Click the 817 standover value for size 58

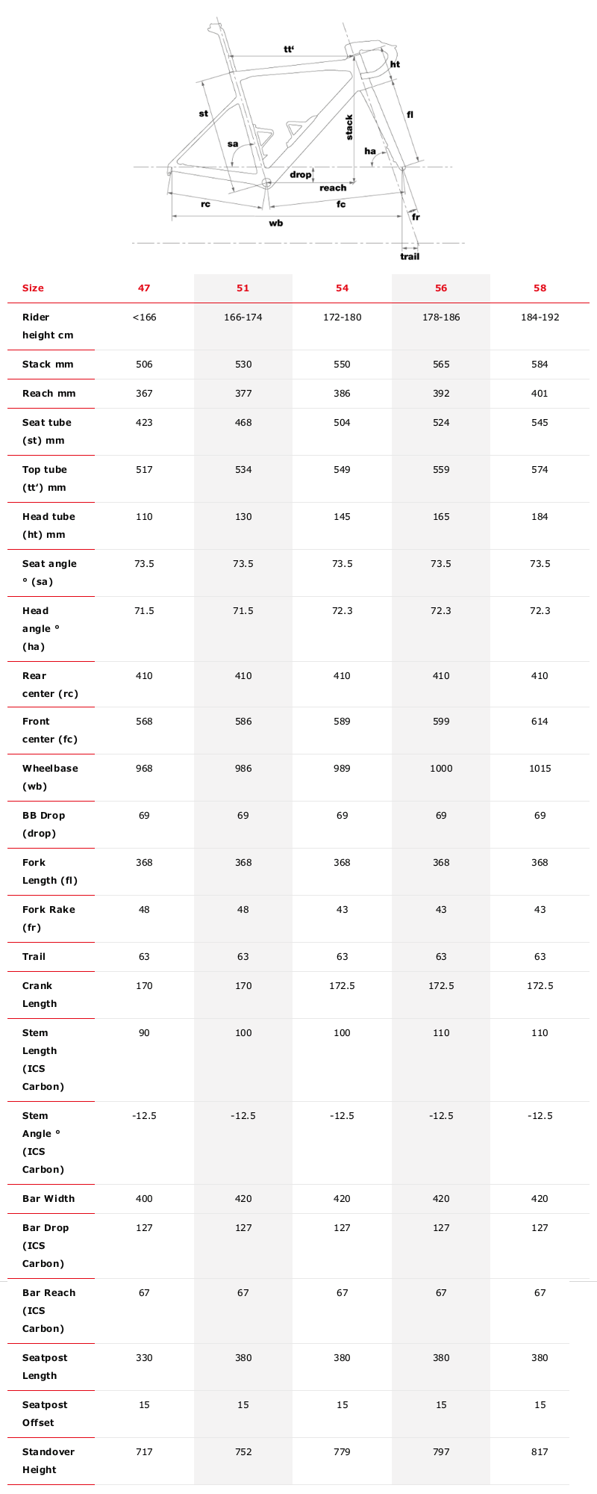click(x=540, y=1452)
